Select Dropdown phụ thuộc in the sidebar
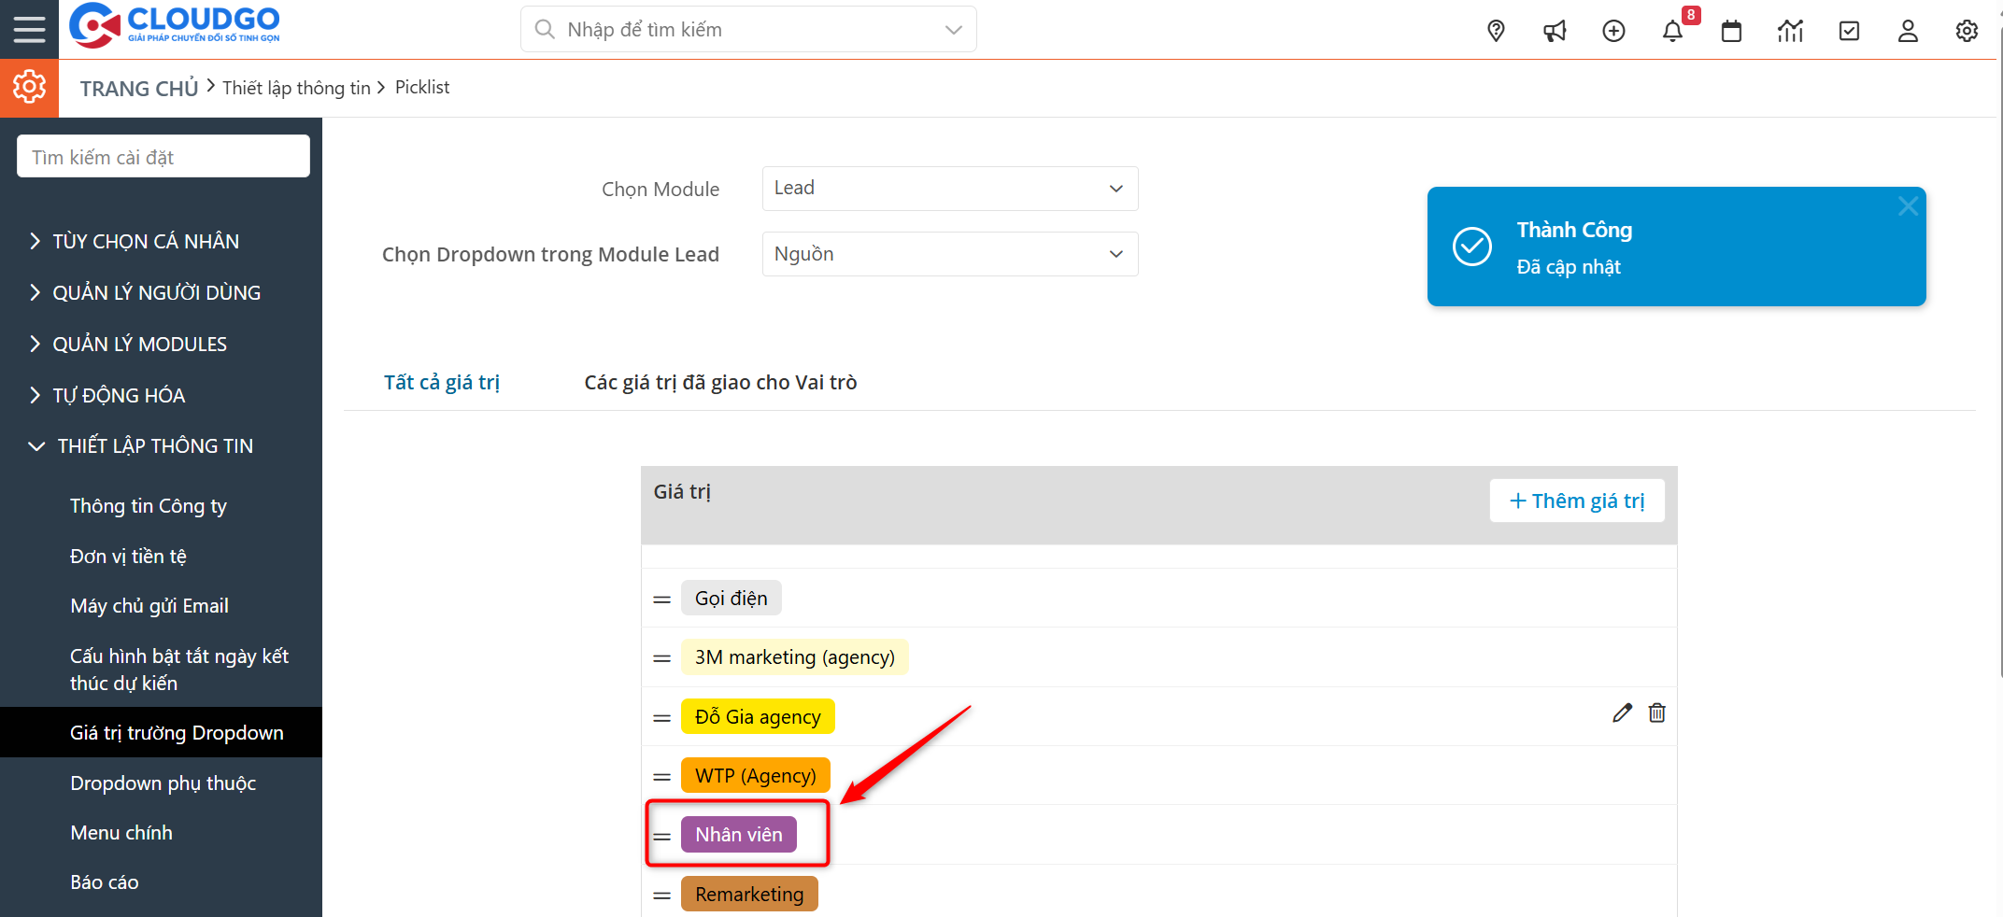Viewport: 2003px width, 917px height. (x=163, y=783)
